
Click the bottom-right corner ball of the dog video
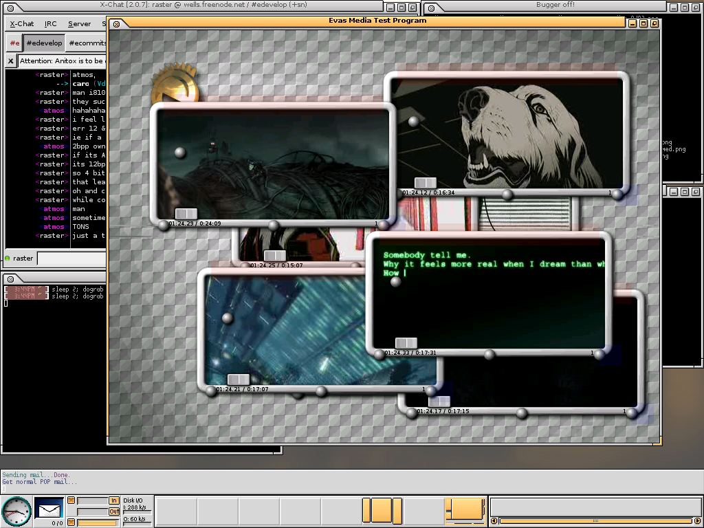617,195
